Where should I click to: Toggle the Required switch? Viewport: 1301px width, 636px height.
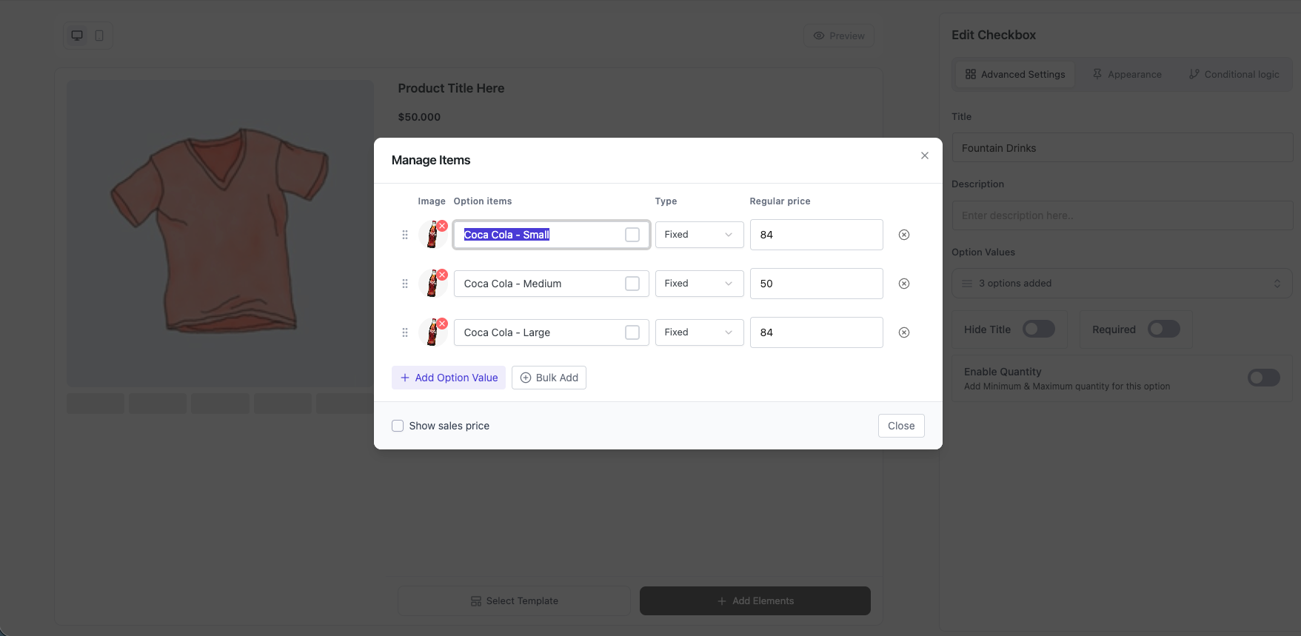[1164, 329]
